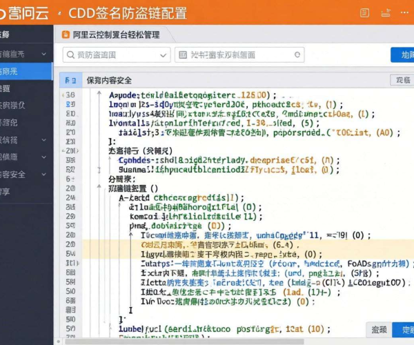Click the 观砥 button in panel header
414x345 pixels.
(x=402, y=80)
